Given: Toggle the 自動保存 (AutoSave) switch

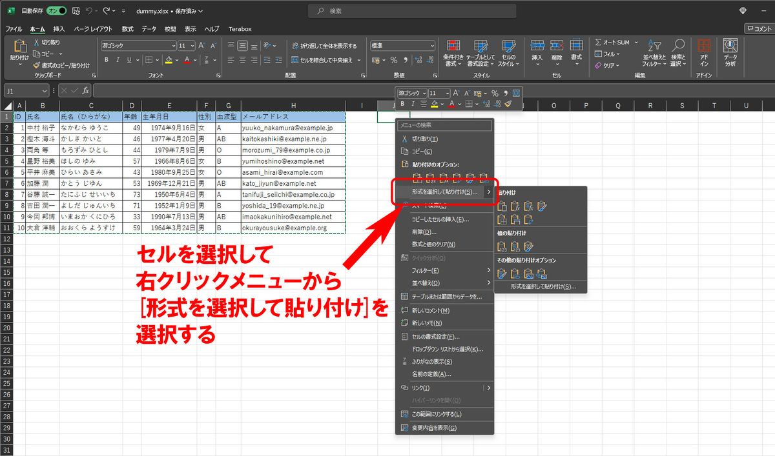Looking at the screenshot, I should [57, 11].
